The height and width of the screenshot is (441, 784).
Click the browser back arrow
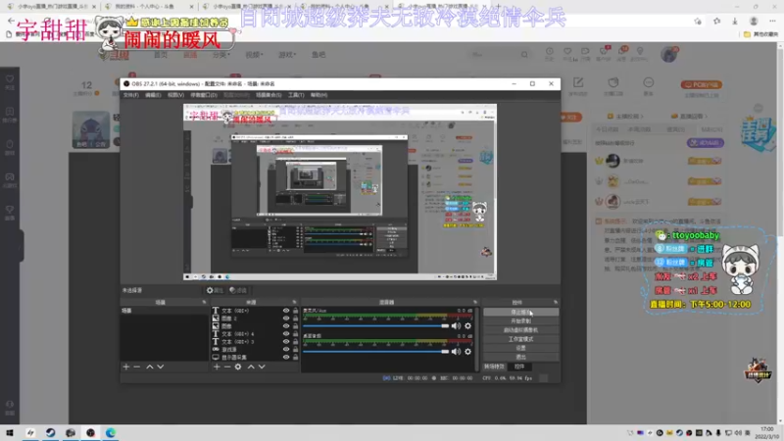11,21
